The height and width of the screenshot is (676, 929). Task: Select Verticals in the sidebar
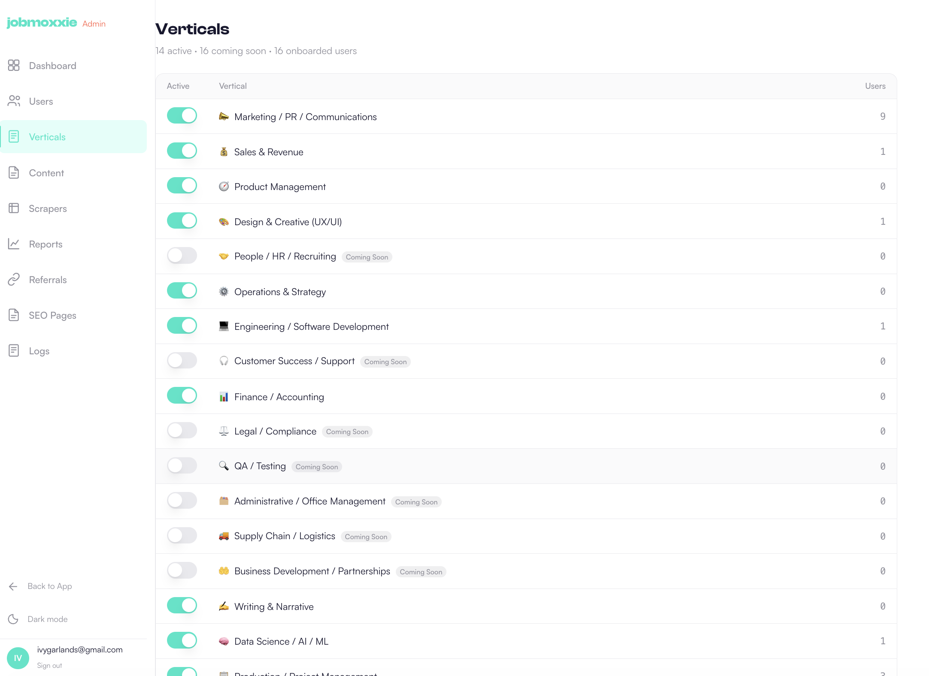click(x=47, y=137)
